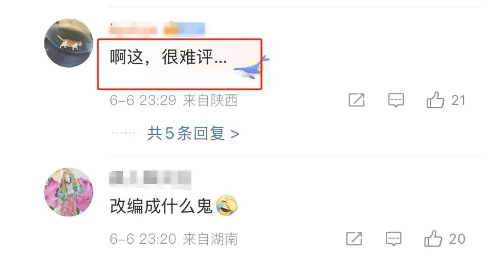The image size is (504, 258).
Task: Open reply icon on the Hunan comment
Action: [394, 239]
